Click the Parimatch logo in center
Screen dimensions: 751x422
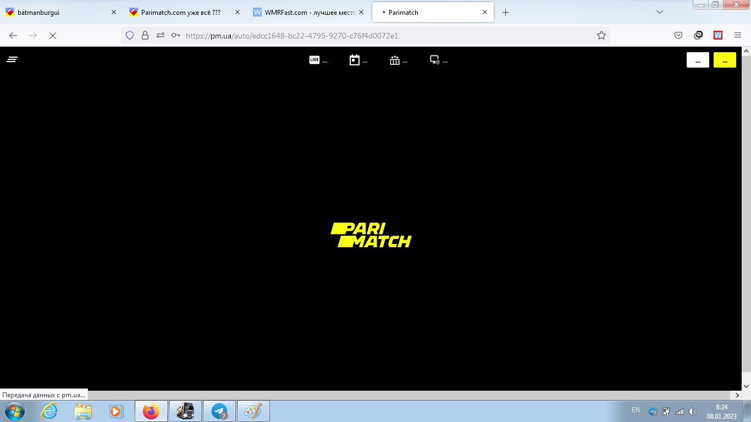371,235
